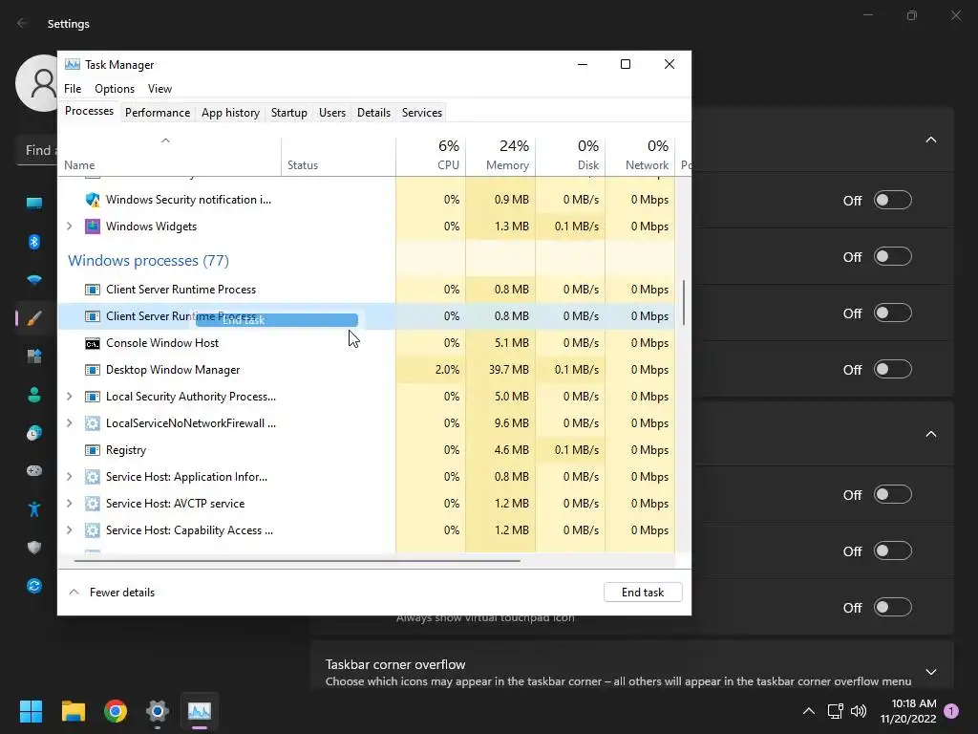Click the Windows Widgets process icon
Image resolution: width=978 pixels, height=734 pixels.
[x=93, y=227]
